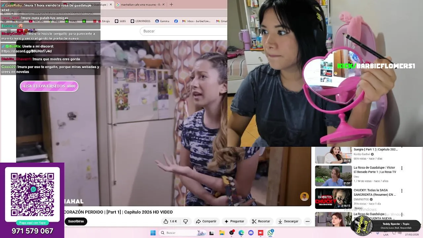Close the manhattan cafe uma musume tab

164,5
